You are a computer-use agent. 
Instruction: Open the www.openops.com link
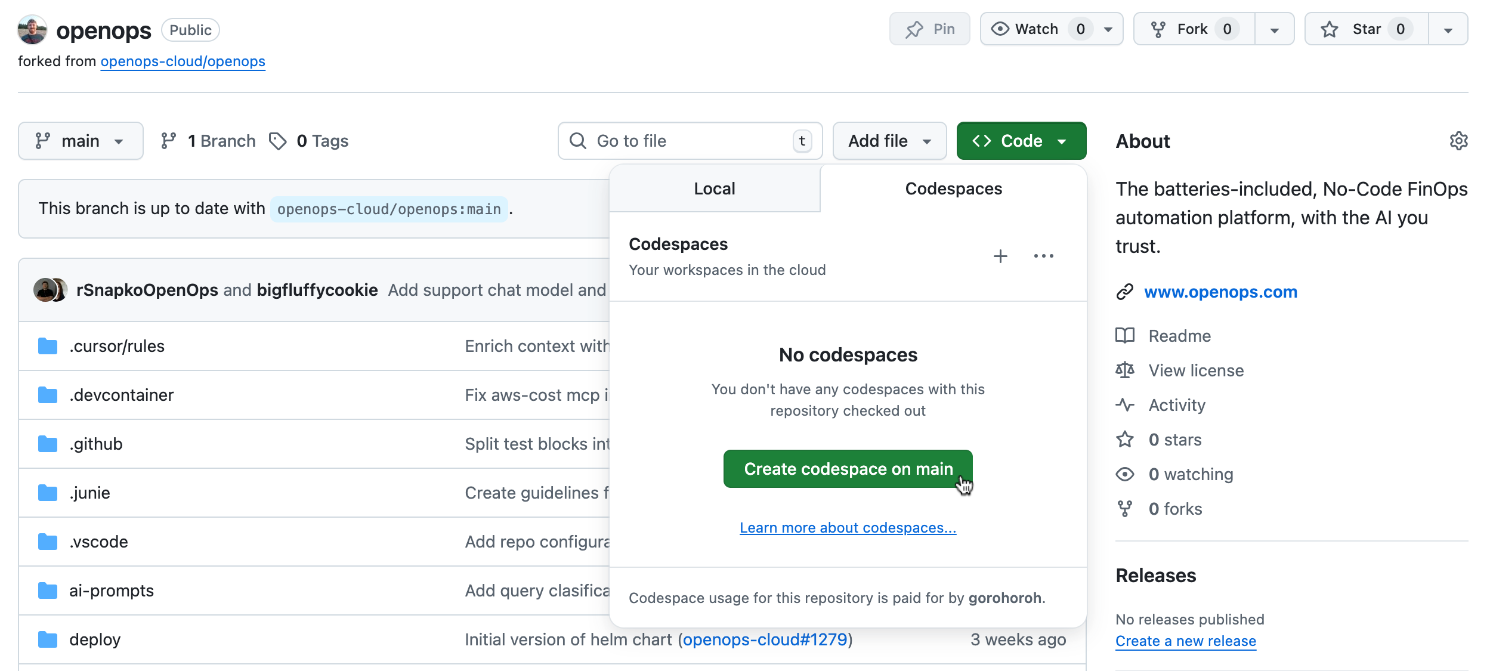coord(1220,292)
